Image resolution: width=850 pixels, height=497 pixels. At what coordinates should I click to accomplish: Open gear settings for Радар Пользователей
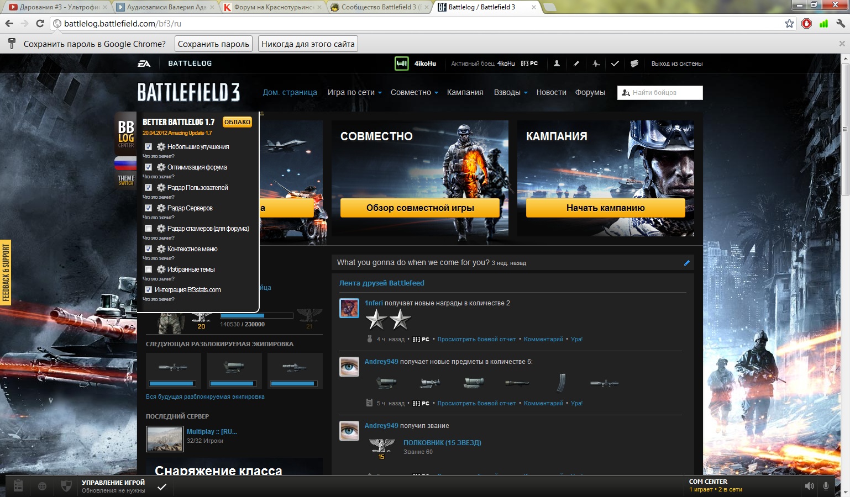[161, 188]
